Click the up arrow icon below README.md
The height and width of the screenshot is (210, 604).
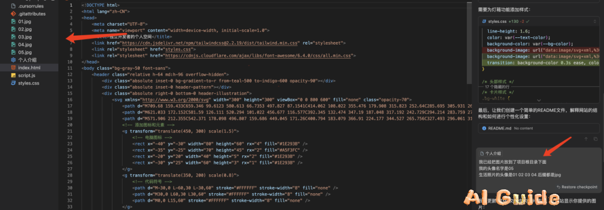tap(586, 139)
